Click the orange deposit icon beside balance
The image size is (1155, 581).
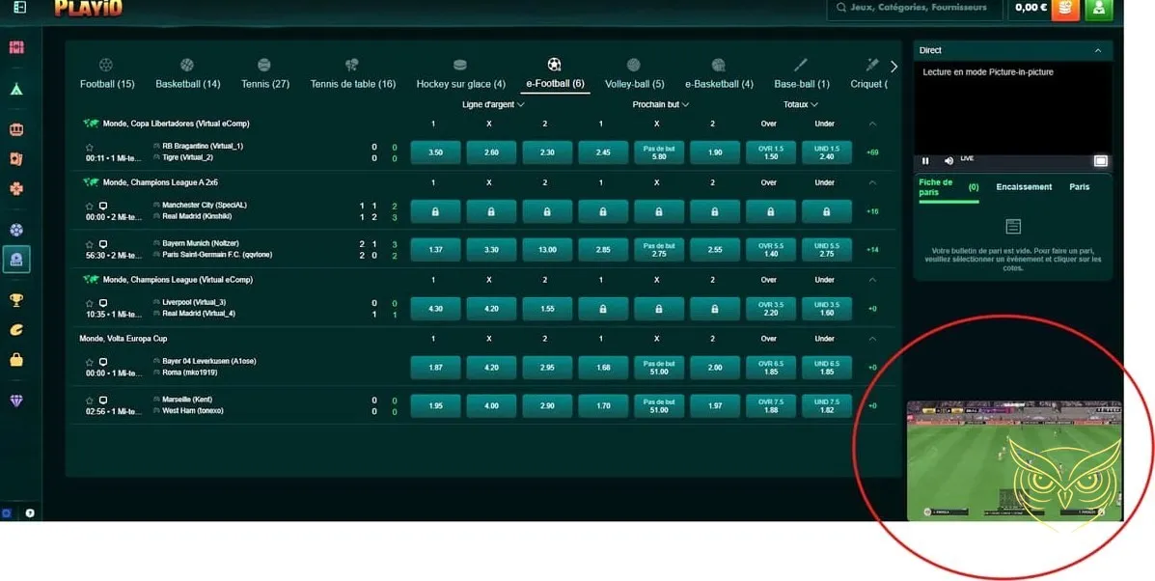(x=1065, y=9)
